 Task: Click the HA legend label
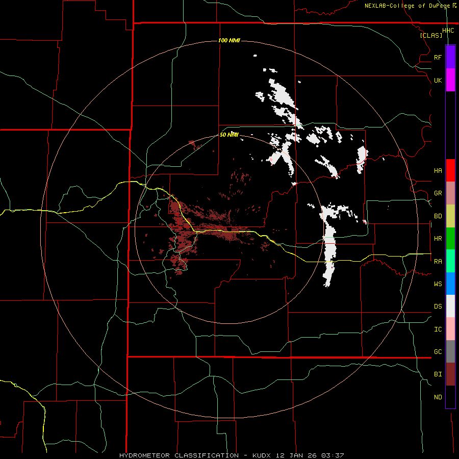(438, 171)
